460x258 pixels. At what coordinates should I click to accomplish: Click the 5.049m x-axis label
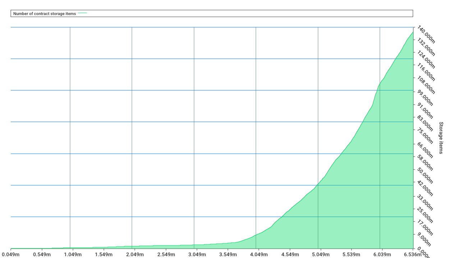321,254
